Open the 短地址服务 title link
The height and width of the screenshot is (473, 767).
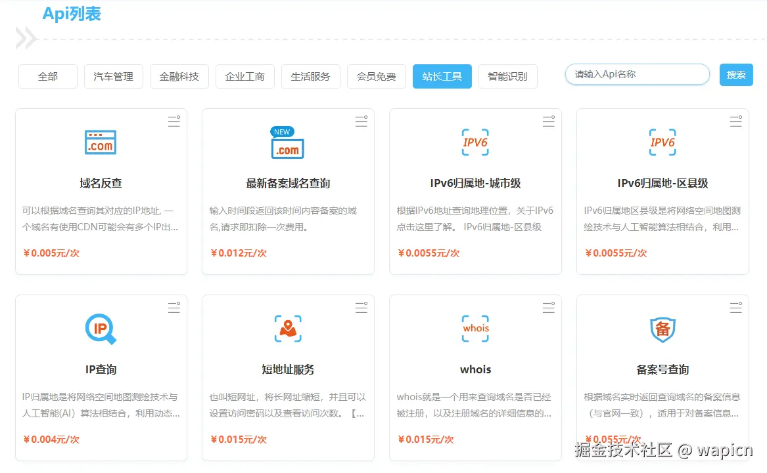(288, 370)
